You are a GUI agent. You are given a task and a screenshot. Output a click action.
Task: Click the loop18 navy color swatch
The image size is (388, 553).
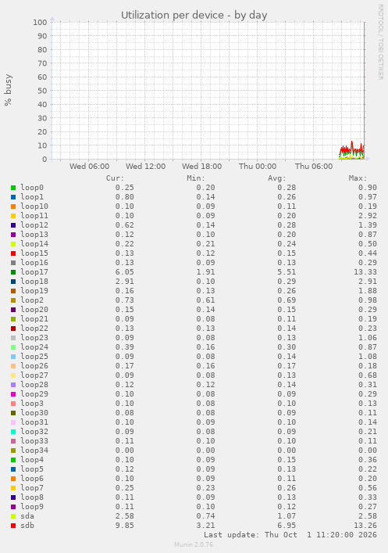coord(13,282)
